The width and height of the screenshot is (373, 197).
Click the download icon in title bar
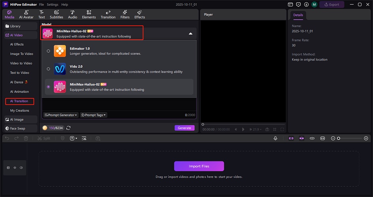point(306,5)
